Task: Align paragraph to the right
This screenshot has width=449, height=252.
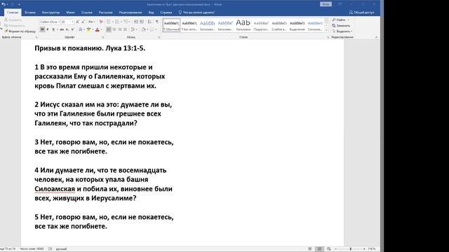Action: (x=120, y=29)
